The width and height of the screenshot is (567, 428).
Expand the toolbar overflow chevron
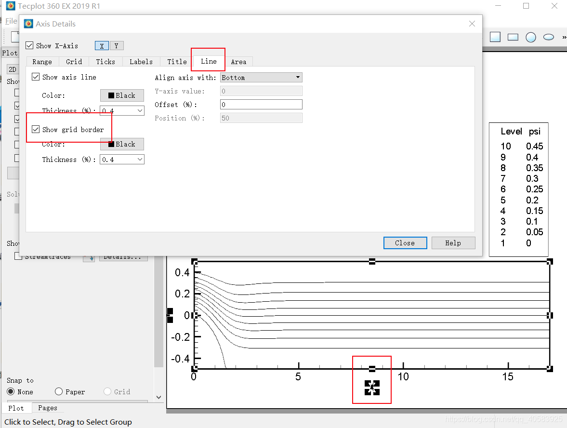point(564,37)
